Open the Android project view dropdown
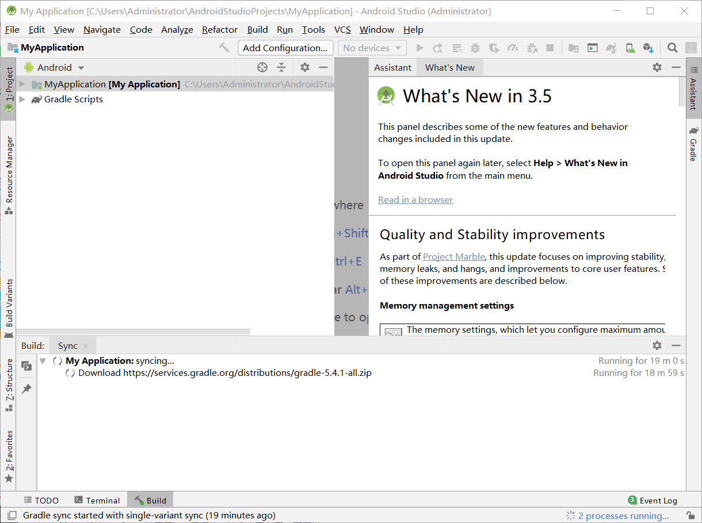This screenshot has height=523, width=702. (x=55, y=67)
